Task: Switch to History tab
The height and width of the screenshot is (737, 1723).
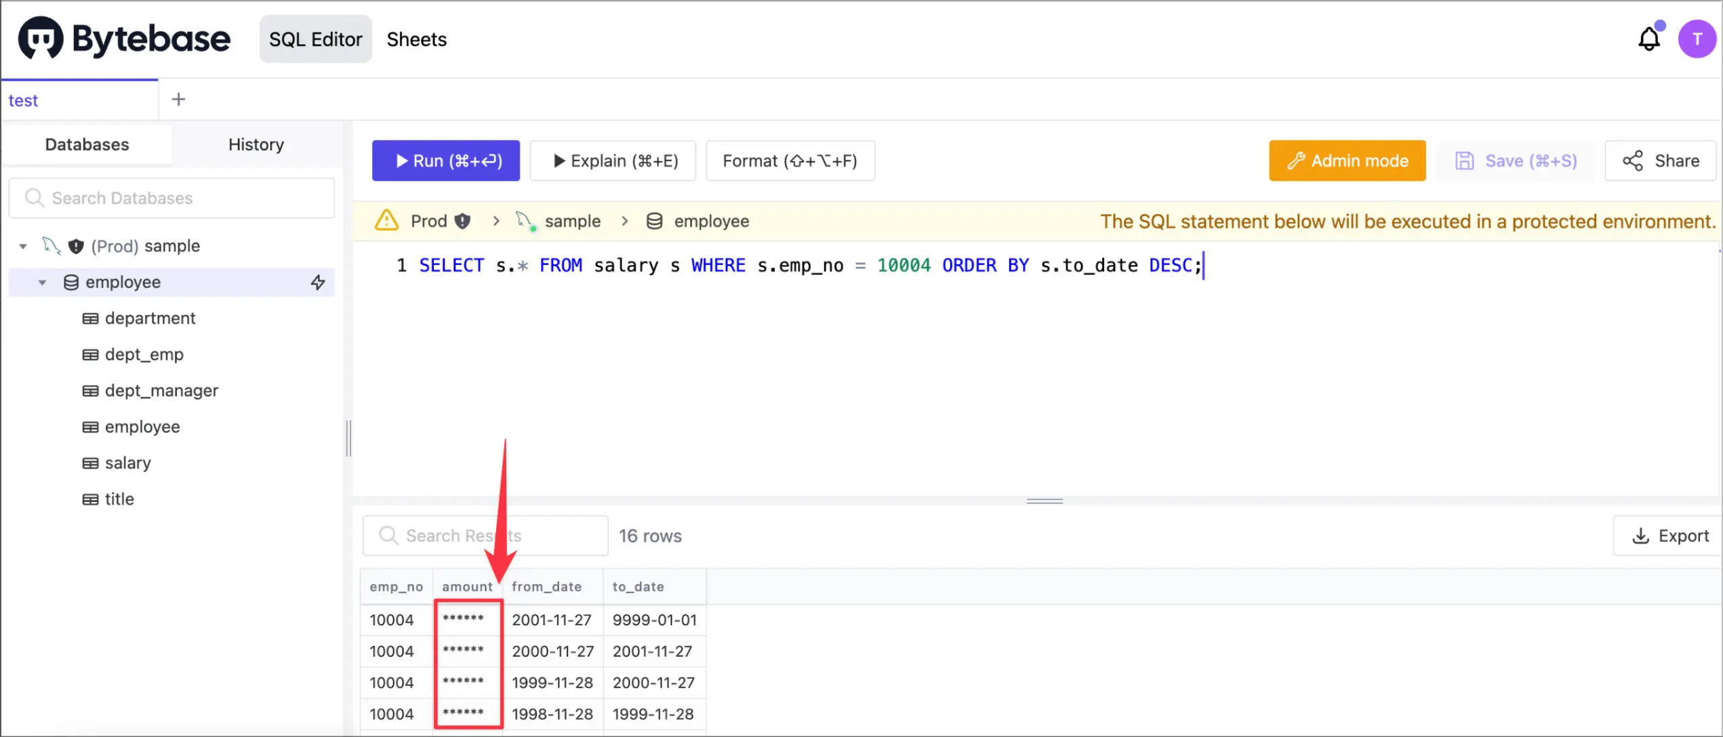Action: coord(256,144)
